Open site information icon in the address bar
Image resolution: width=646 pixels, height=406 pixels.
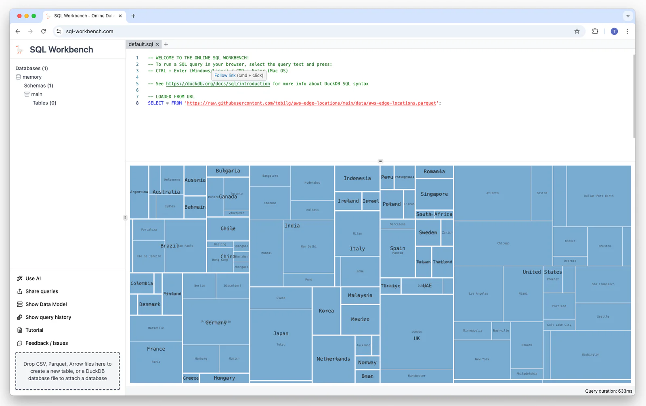click(x=59, y=31)
